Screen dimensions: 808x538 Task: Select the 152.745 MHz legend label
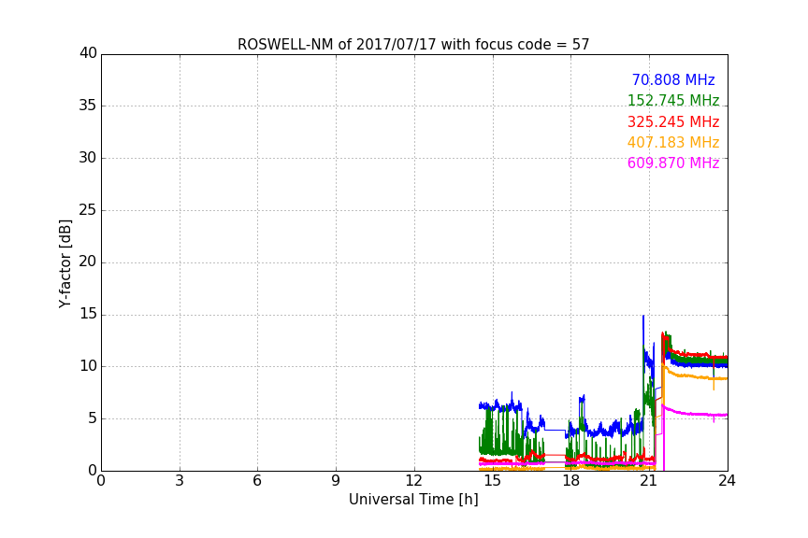point(673,100)
